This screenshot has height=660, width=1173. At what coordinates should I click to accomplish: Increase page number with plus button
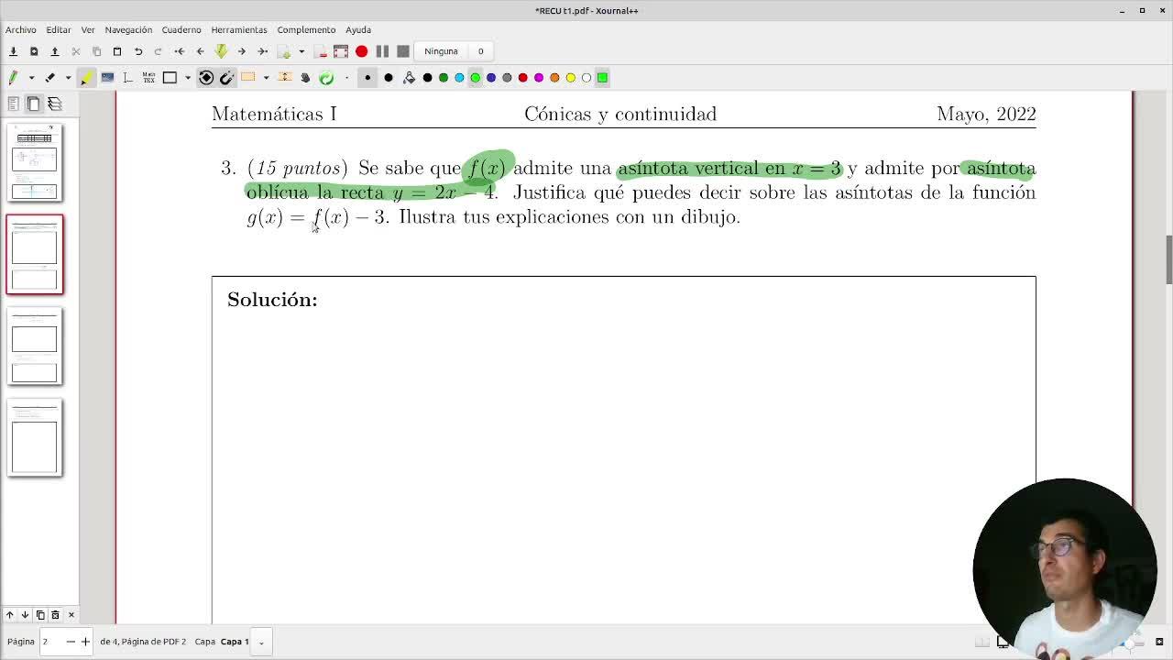tap(85, 642)
